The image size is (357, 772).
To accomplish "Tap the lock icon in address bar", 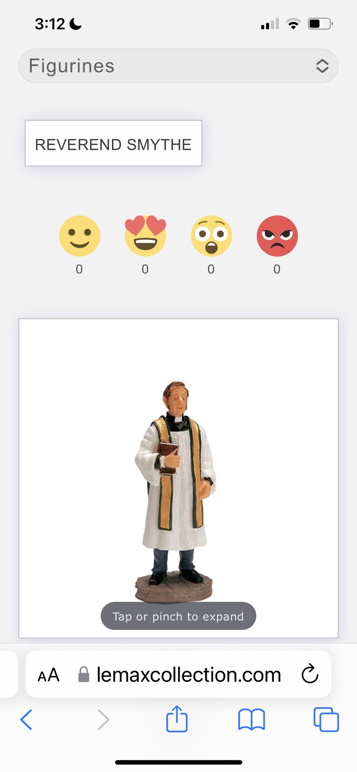I will (x=84, y=674).
